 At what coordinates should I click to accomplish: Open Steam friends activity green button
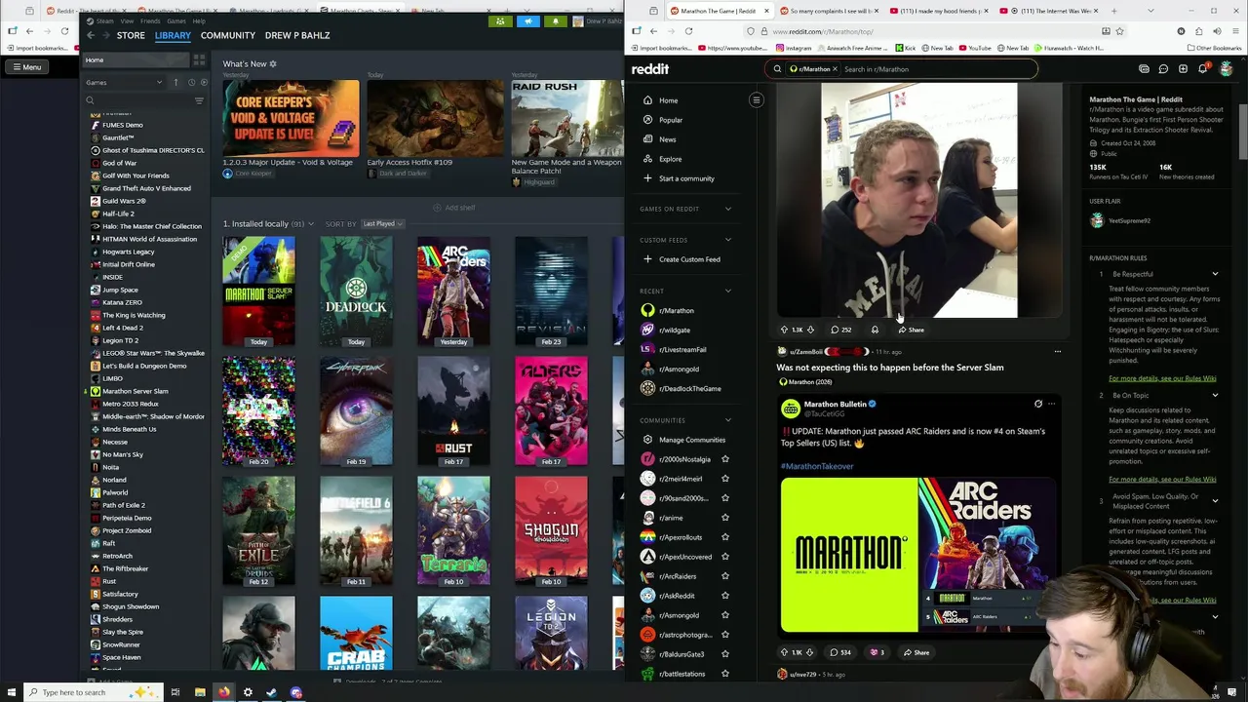tap(500, 20)
